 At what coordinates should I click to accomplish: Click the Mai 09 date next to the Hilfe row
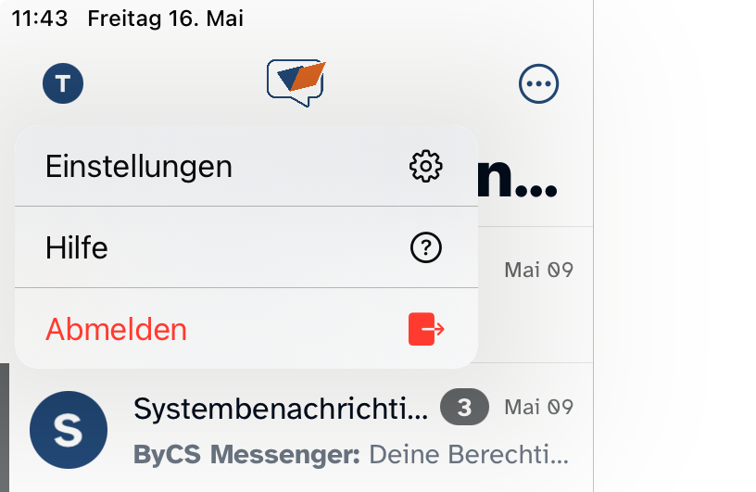(538, 271)
